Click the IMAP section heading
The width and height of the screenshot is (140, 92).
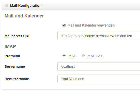tap(10, 47)
